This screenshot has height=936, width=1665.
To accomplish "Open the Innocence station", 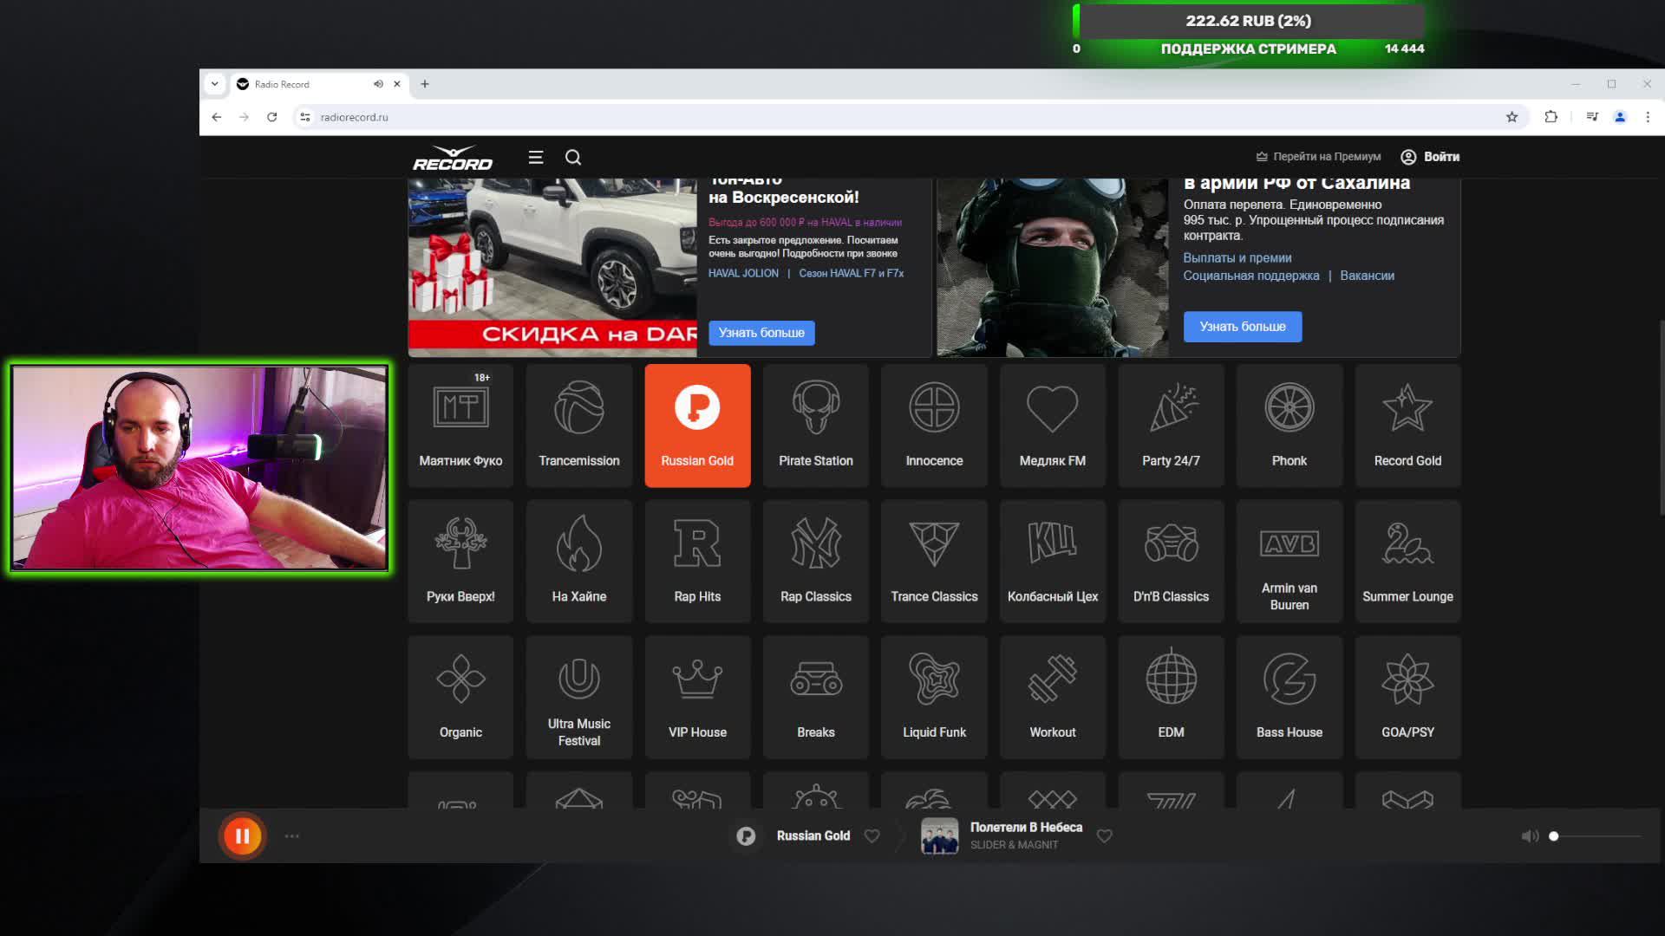I will [934, 425].
